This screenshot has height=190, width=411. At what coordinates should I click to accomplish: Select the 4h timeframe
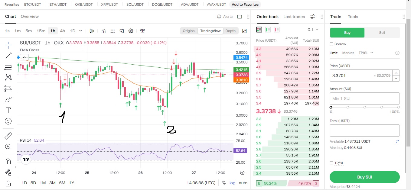[62, 31]
